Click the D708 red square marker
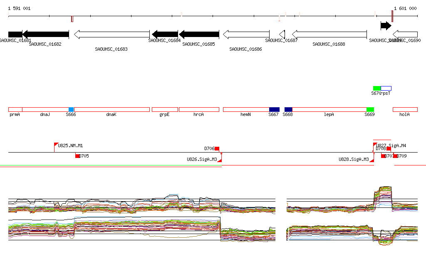 tap(389, 149)
